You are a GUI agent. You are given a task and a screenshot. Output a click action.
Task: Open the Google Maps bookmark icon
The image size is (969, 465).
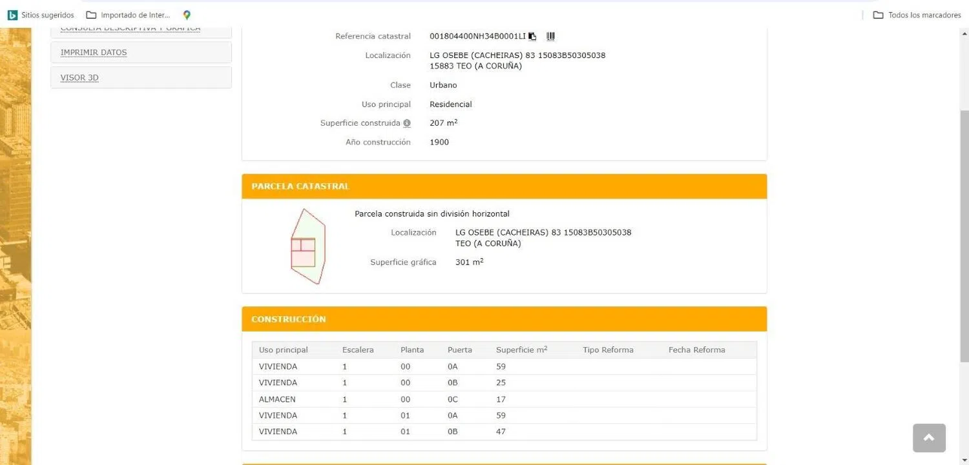(x=187, y=15)
